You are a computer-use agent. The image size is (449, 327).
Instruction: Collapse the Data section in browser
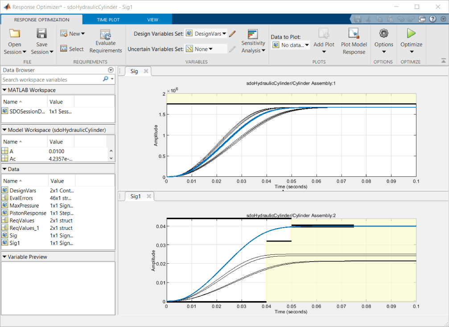click(x=5, y=169)
